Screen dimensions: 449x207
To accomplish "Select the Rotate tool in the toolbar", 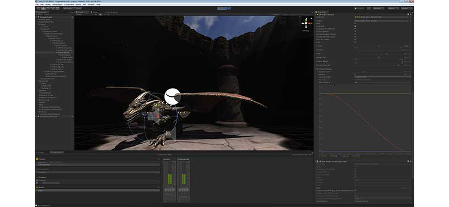I will pyautogui.click(x=48, y=8).
